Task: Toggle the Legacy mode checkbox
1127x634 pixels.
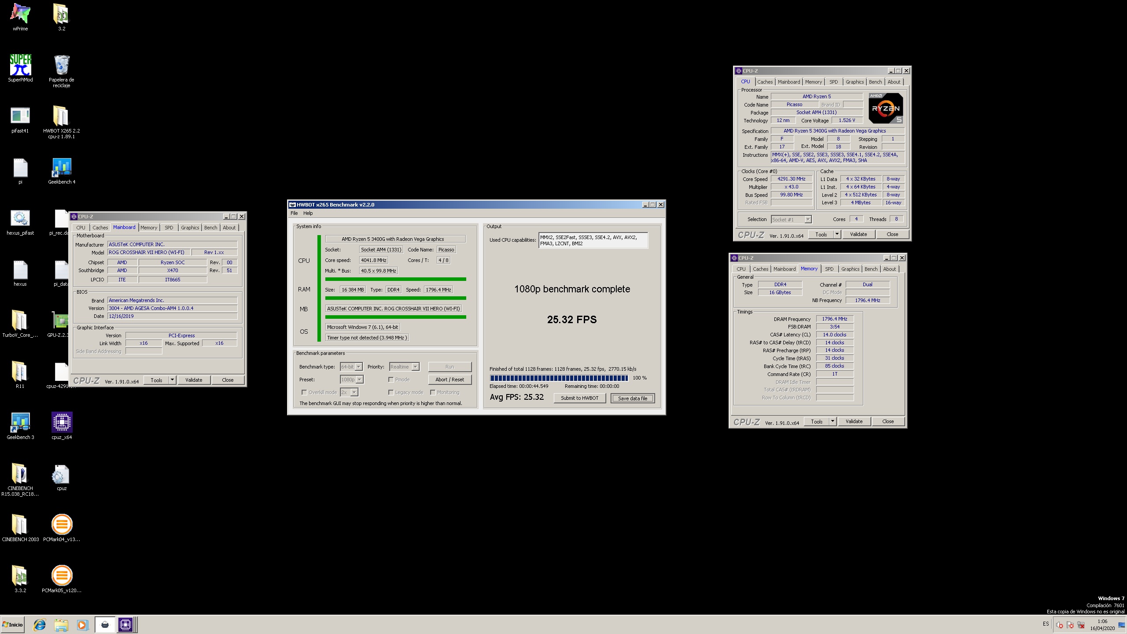Action: click(391, 392)
